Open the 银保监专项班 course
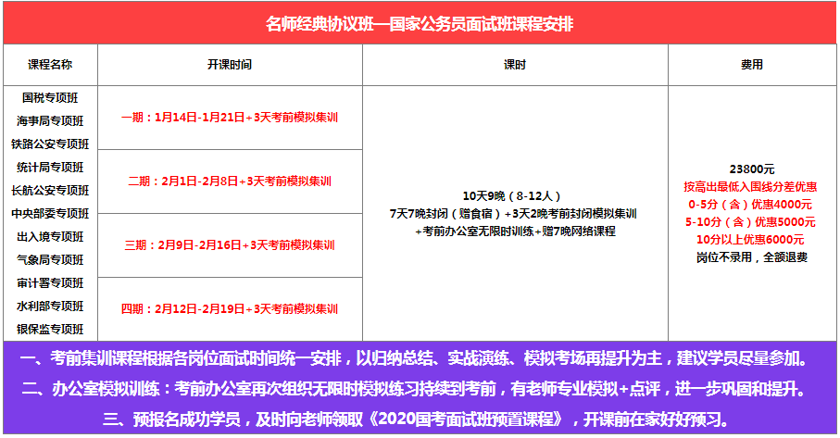 [x=50, y=329]
